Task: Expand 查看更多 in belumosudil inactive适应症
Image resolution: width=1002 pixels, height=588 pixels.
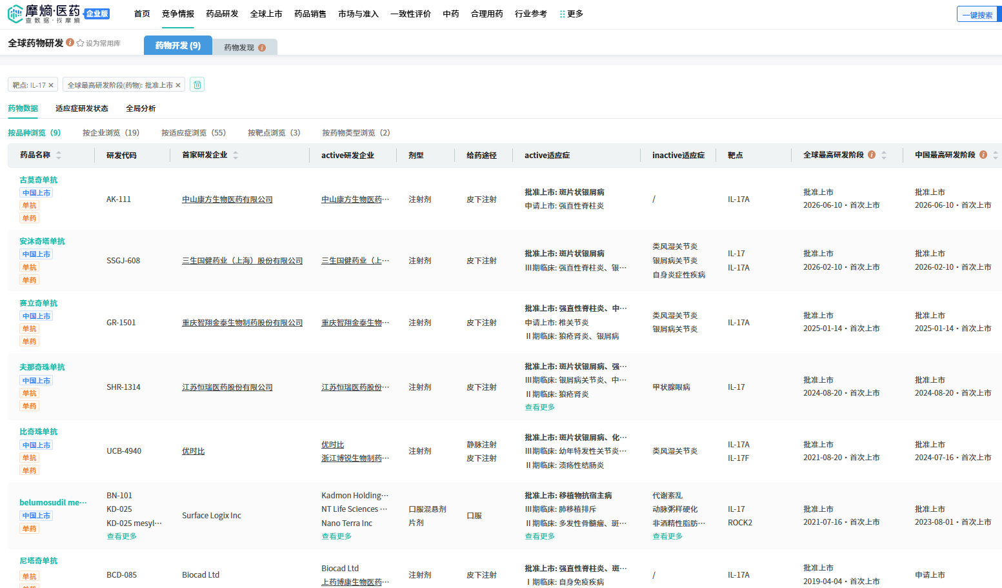Action: click(667, 536)
